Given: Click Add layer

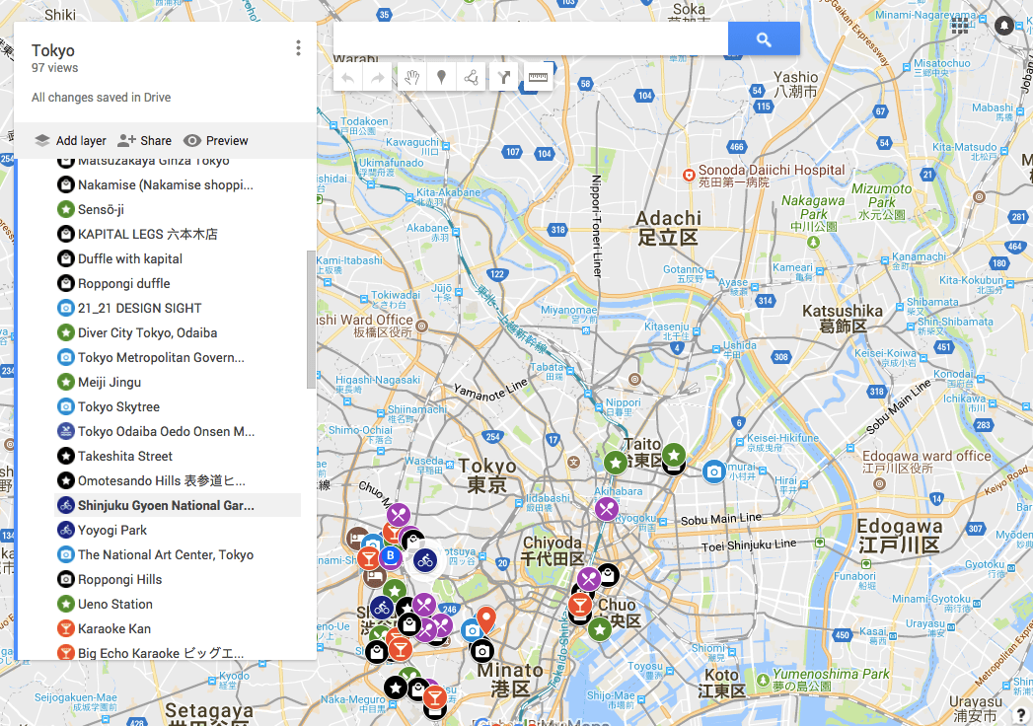Looking at the screenshot, I should [70, 140].
